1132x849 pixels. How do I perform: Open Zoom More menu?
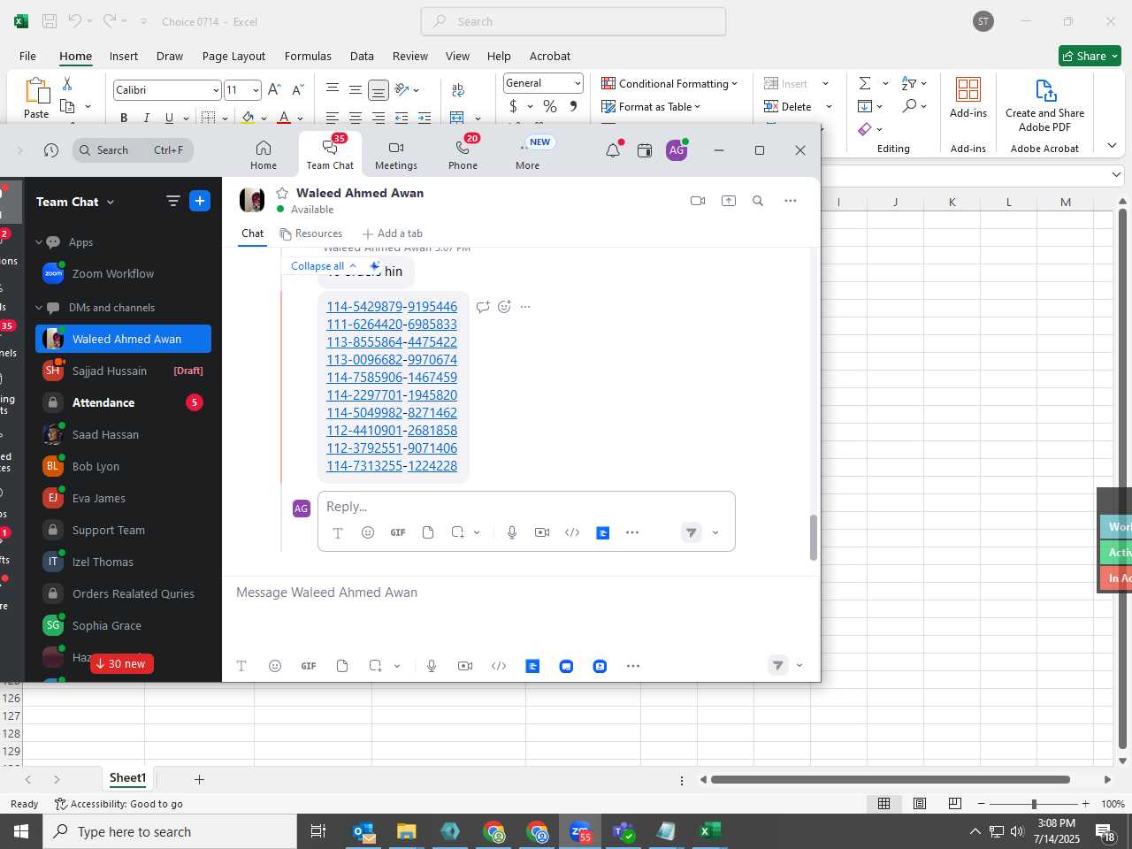pos(528,155)
